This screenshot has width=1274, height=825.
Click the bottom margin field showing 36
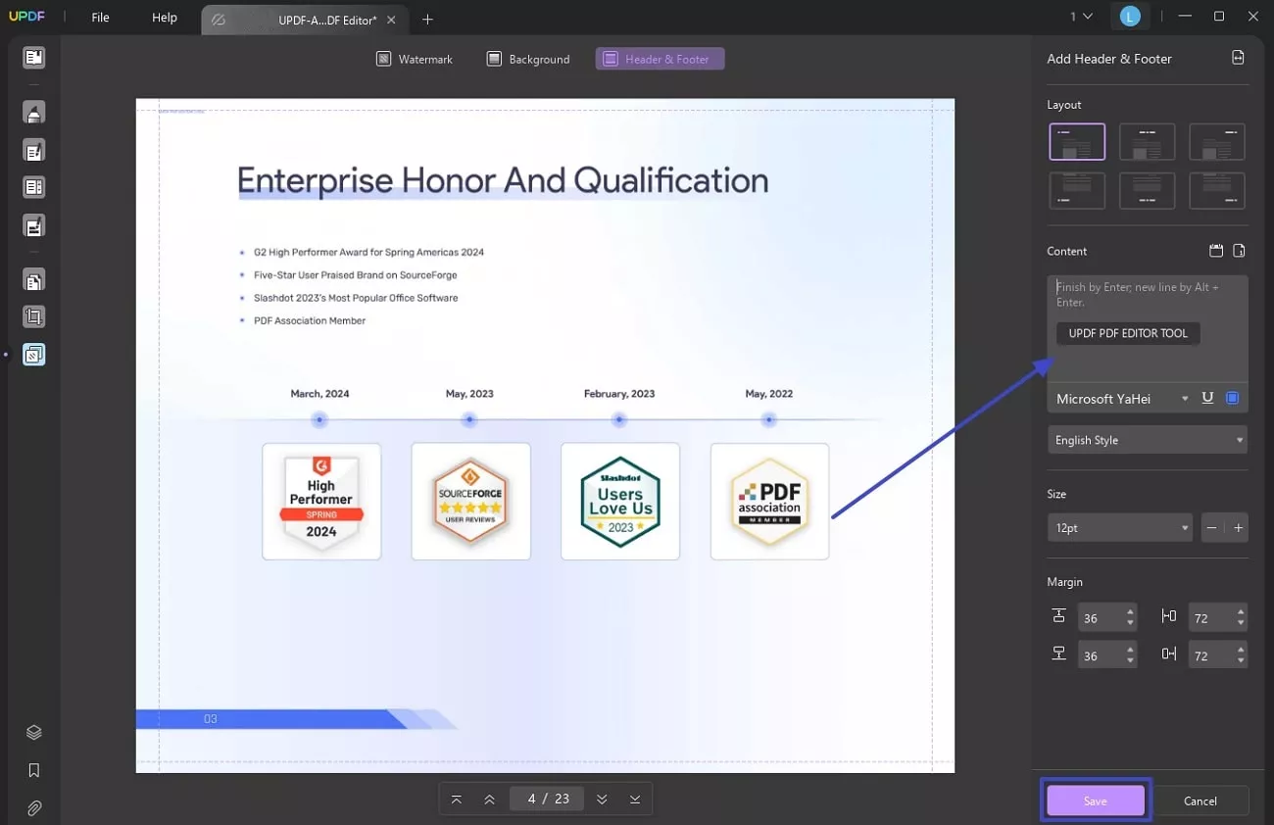point(1101,655)
